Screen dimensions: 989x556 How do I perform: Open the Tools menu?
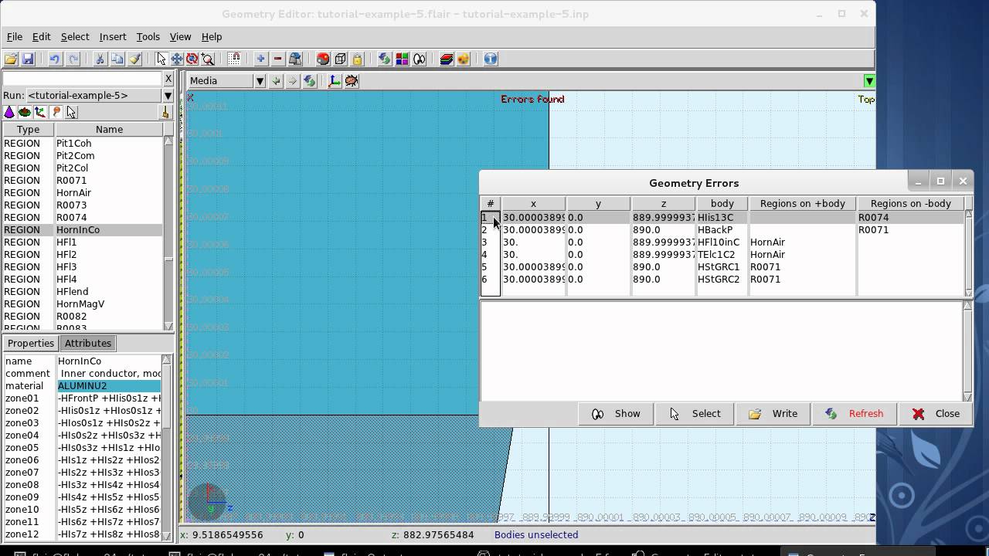click(x=148, y=36)
